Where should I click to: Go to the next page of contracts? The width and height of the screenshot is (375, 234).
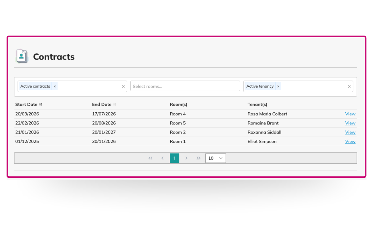point(187,158)
